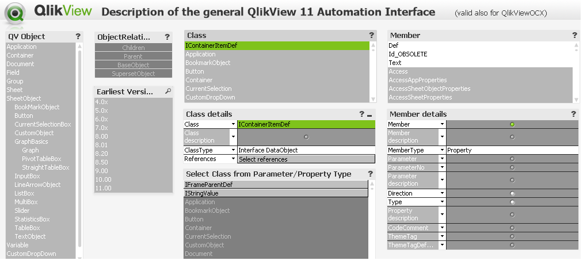Select SheetObject in QV Object tree

click(40, 98)
